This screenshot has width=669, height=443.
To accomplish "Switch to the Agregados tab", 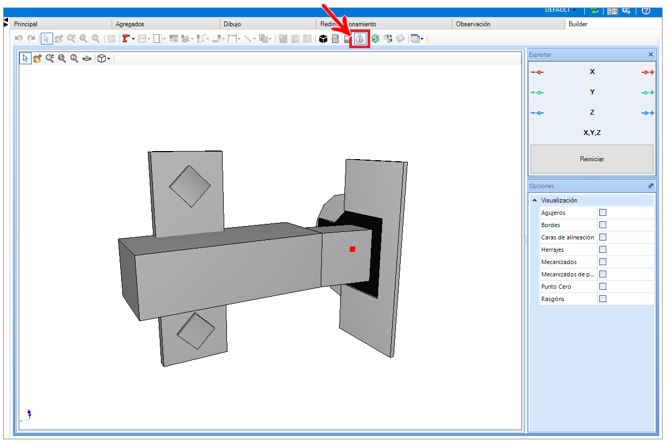I will click(166, 24).
